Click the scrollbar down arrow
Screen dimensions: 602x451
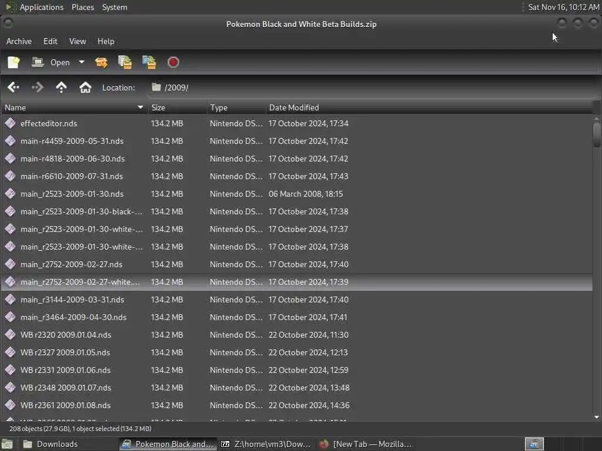pos(597,417)
